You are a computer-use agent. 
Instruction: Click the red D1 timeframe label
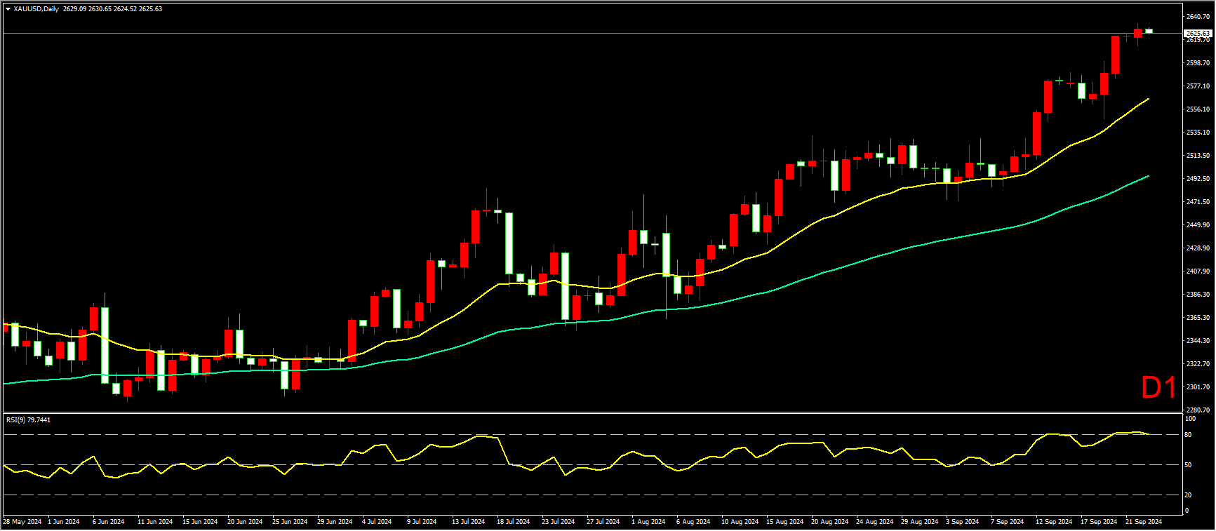point(1158,387)
